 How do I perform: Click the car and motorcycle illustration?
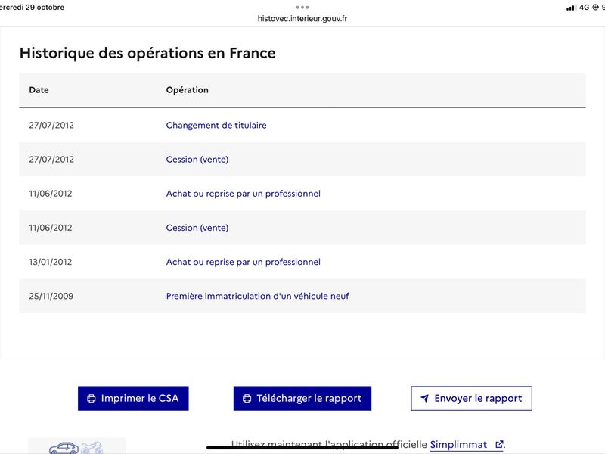coord(76,446)
